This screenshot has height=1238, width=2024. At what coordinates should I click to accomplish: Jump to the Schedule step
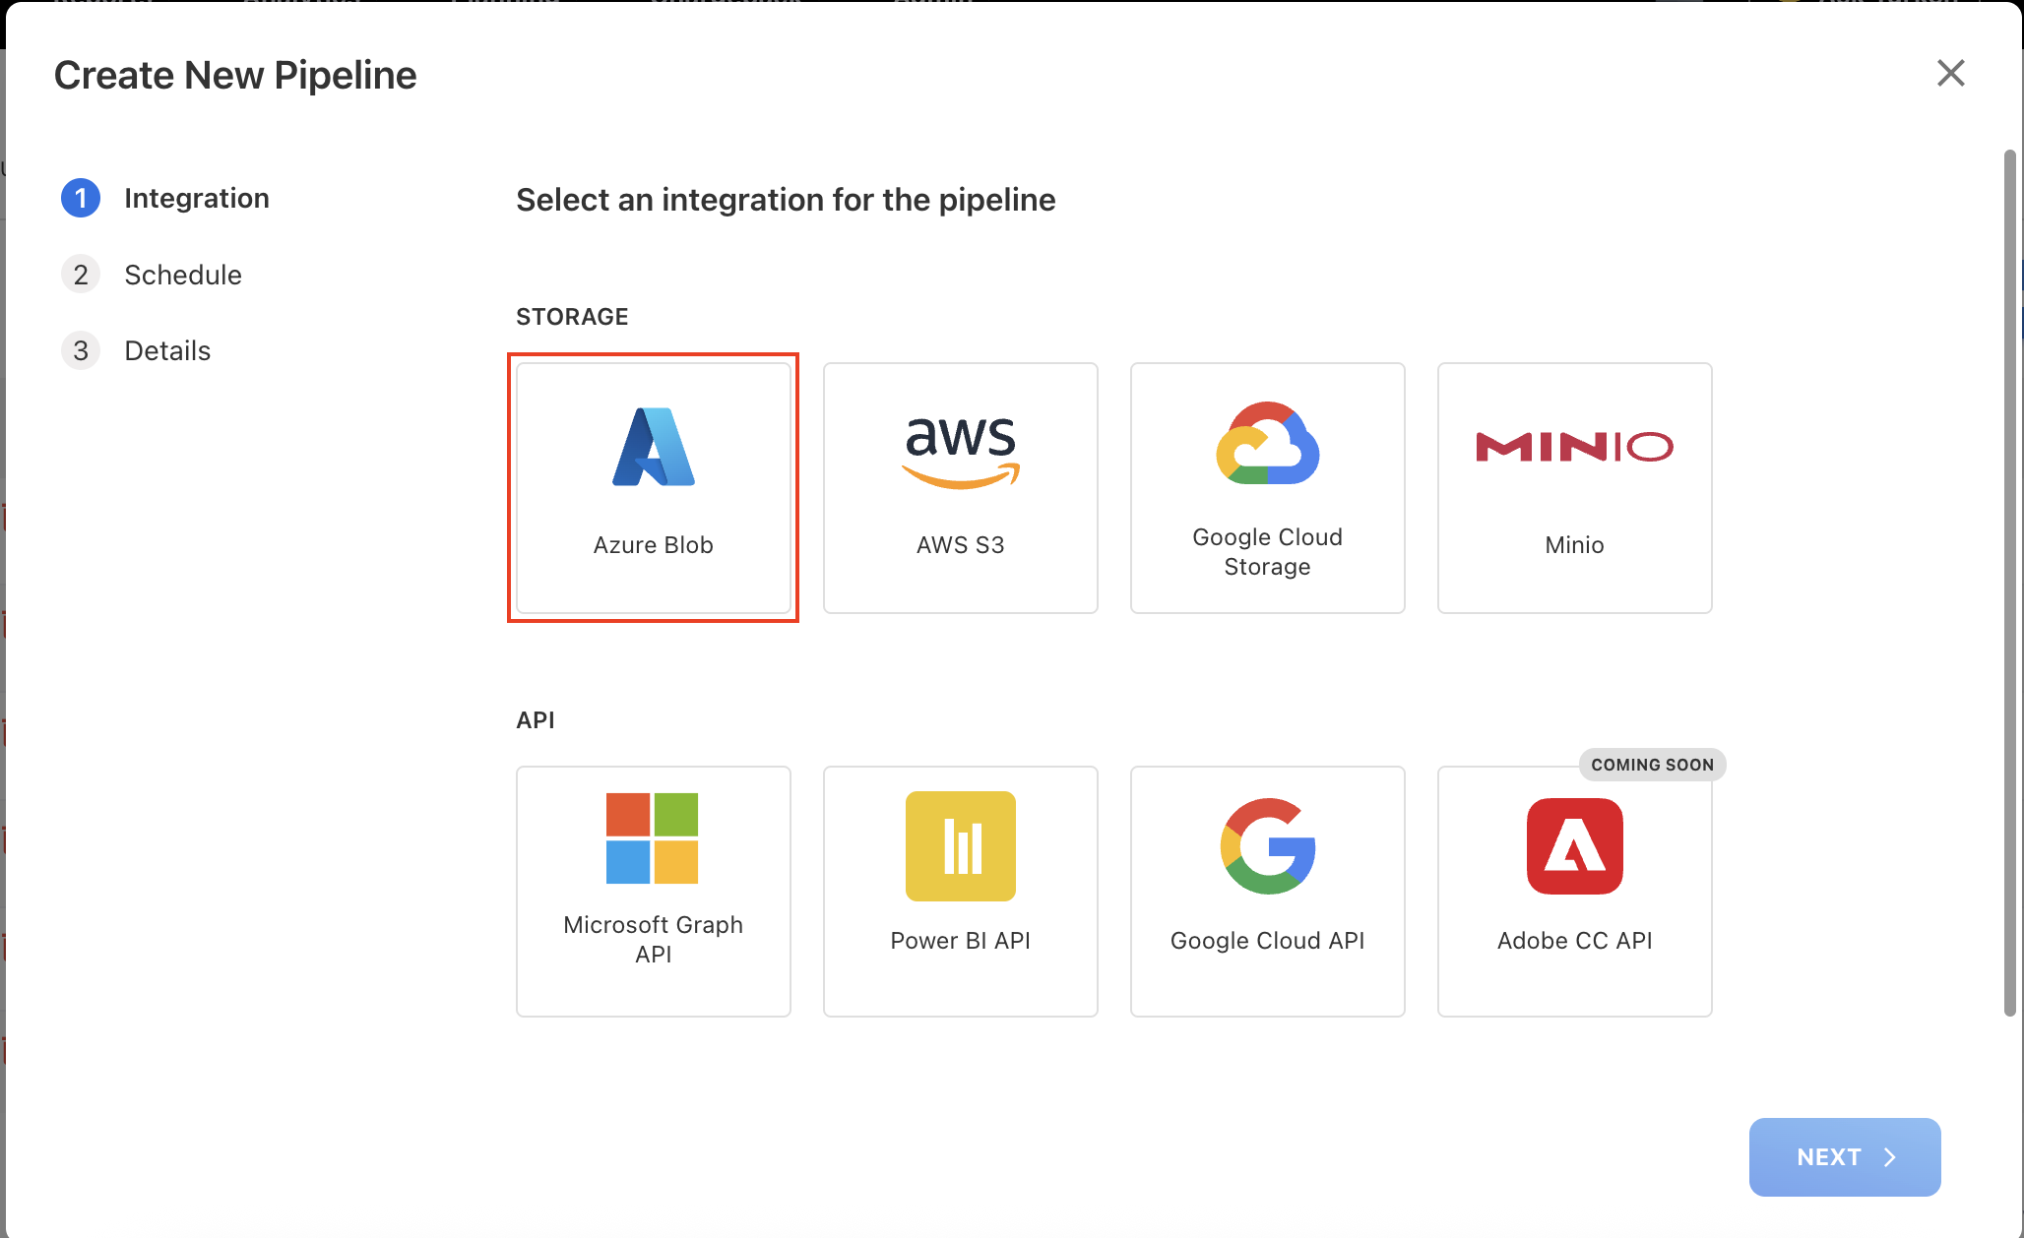(182, 275)
